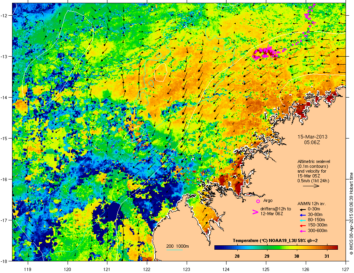Click the -15 latitude axis label
Viewport: 354px width, 273px height.
(4, 138)
